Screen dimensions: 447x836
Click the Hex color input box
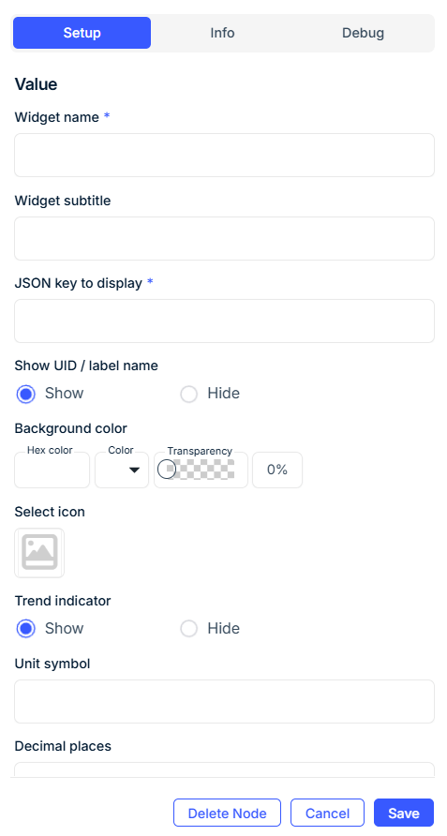[x=52, y=470]
